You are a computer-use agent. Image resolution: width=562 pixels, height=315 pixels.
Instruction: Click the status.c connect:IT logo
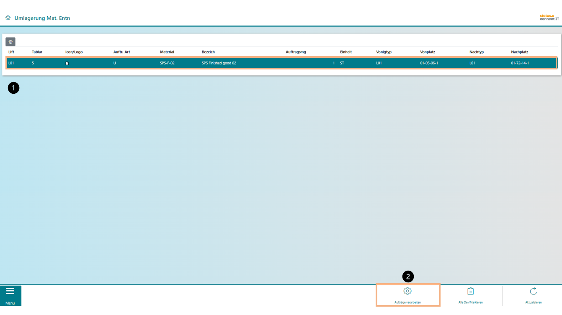pos(549,18)
